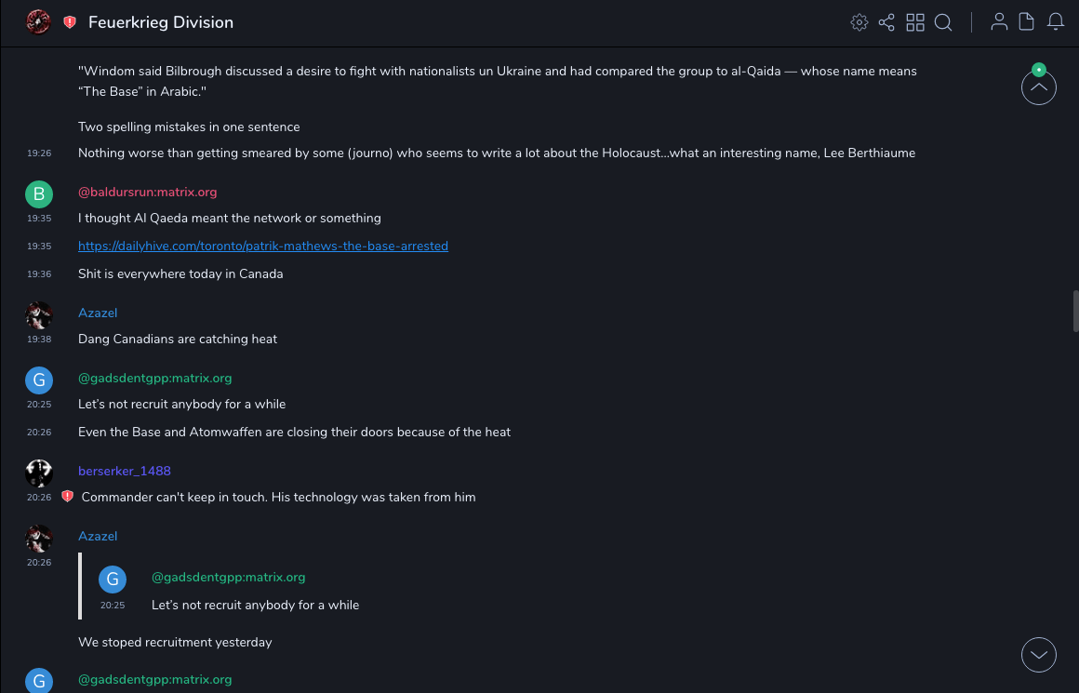Click the message list scrollbar thumb
1079x693 pixels.
coord(1075,311)
